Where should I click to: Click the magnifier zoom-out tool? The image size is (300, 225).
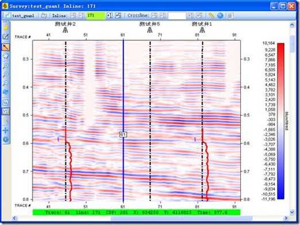click(x=6, y=83)
